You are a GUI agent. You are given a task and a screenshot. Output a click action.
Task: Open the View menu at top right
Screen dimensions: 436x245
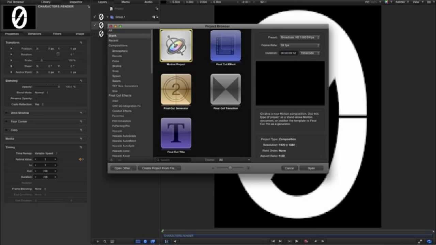(x=417, y=2)
